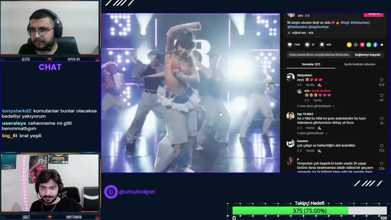Expand '1 yanıt görüntüleyin' replies
The height and width of the screenshot is (220, 391).
point(312,133)
